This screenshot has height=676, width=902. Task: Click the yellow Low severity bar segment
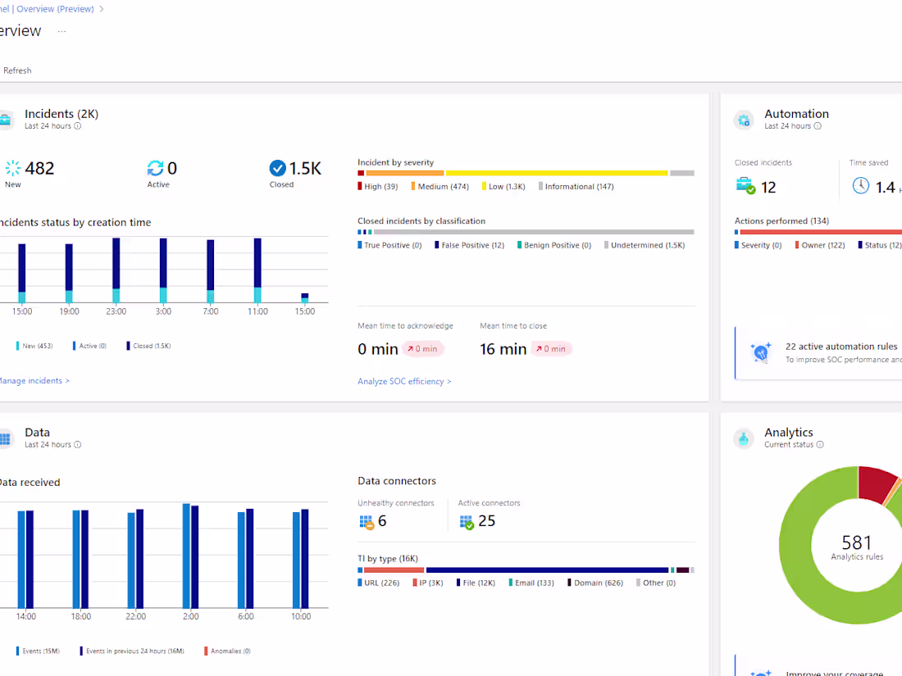557,173
